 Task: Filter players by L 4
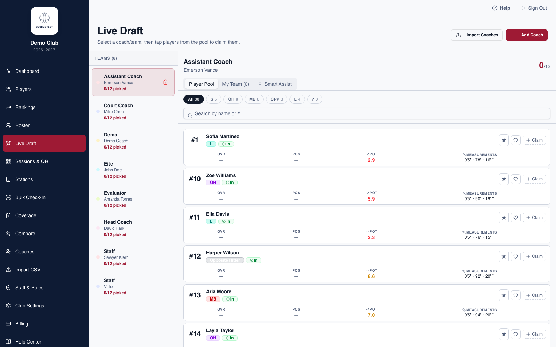(297, 99)
